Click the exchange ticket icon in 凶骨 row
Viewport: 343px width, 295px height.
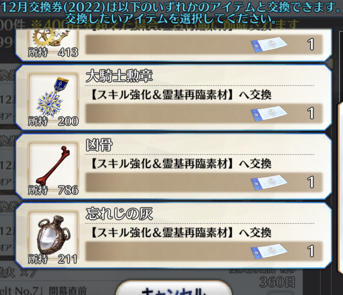(x=269, y=182)
